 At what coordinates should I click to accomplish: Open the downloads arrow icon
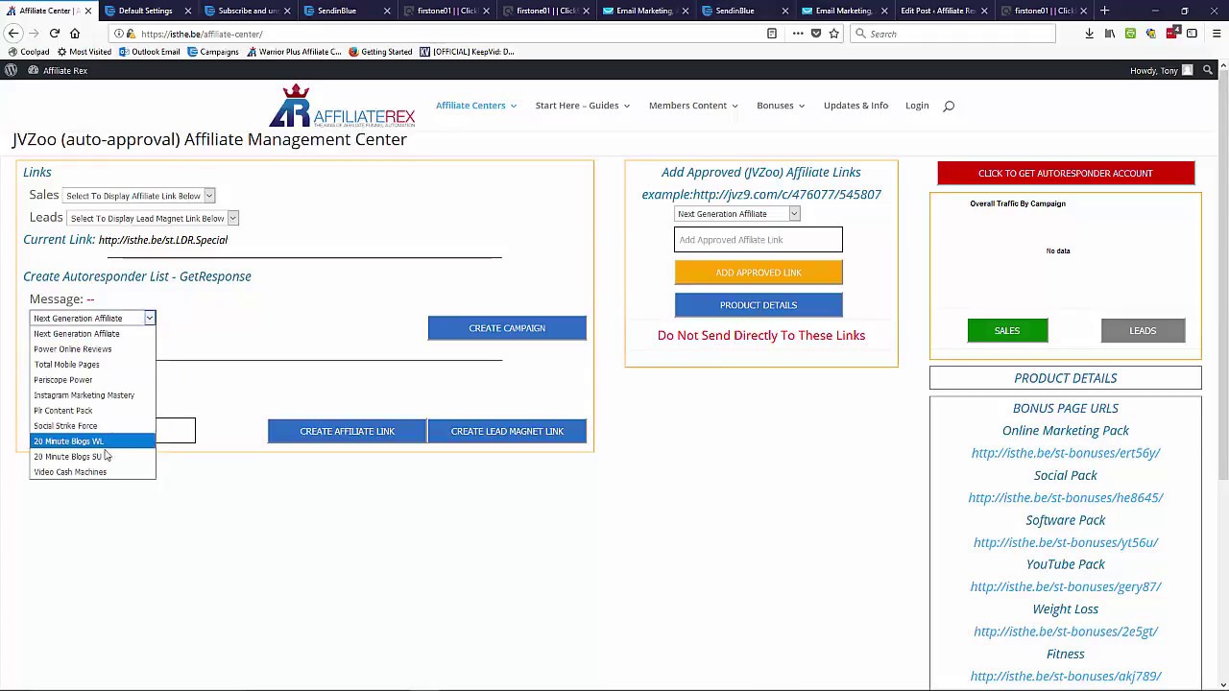pyautogui.click(x=1089, y=34)
